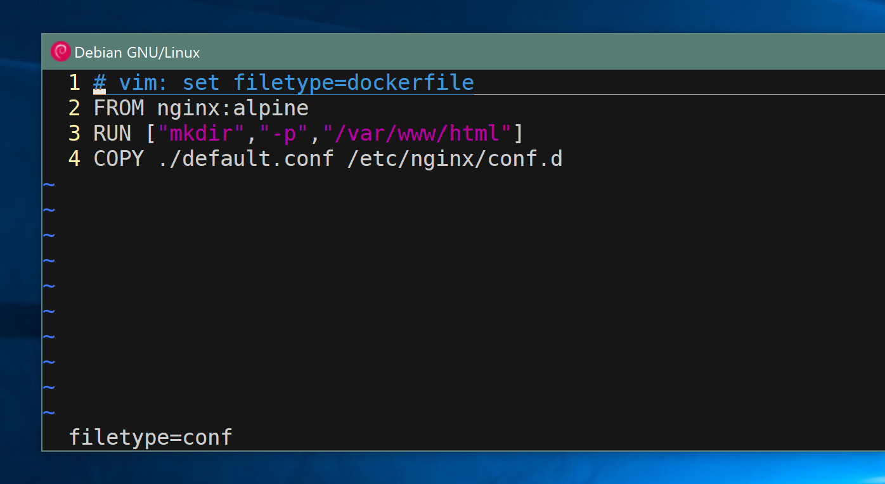Click the Debian GNU/Linux title bar label
885x484 pixels.
137,53
